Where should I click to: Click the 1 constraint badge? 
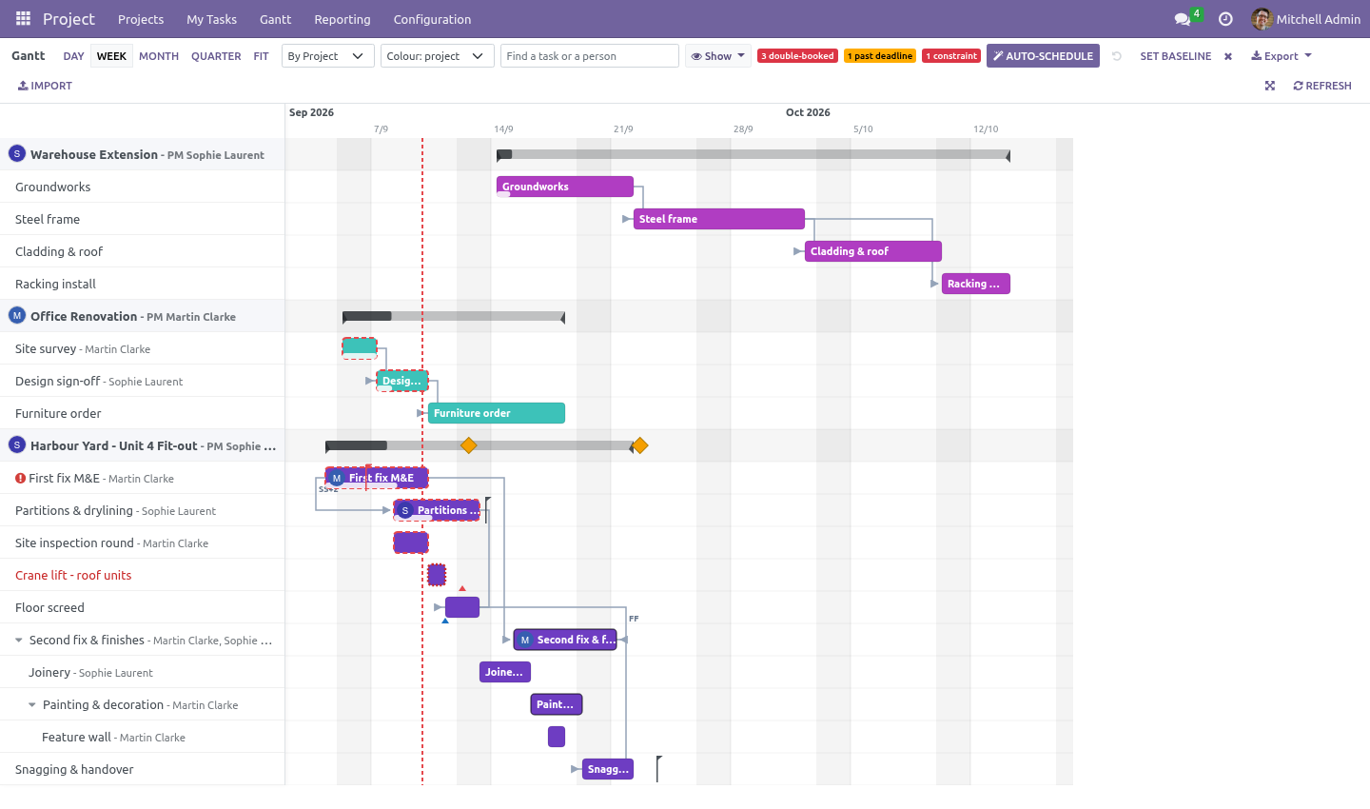(951, 56)
